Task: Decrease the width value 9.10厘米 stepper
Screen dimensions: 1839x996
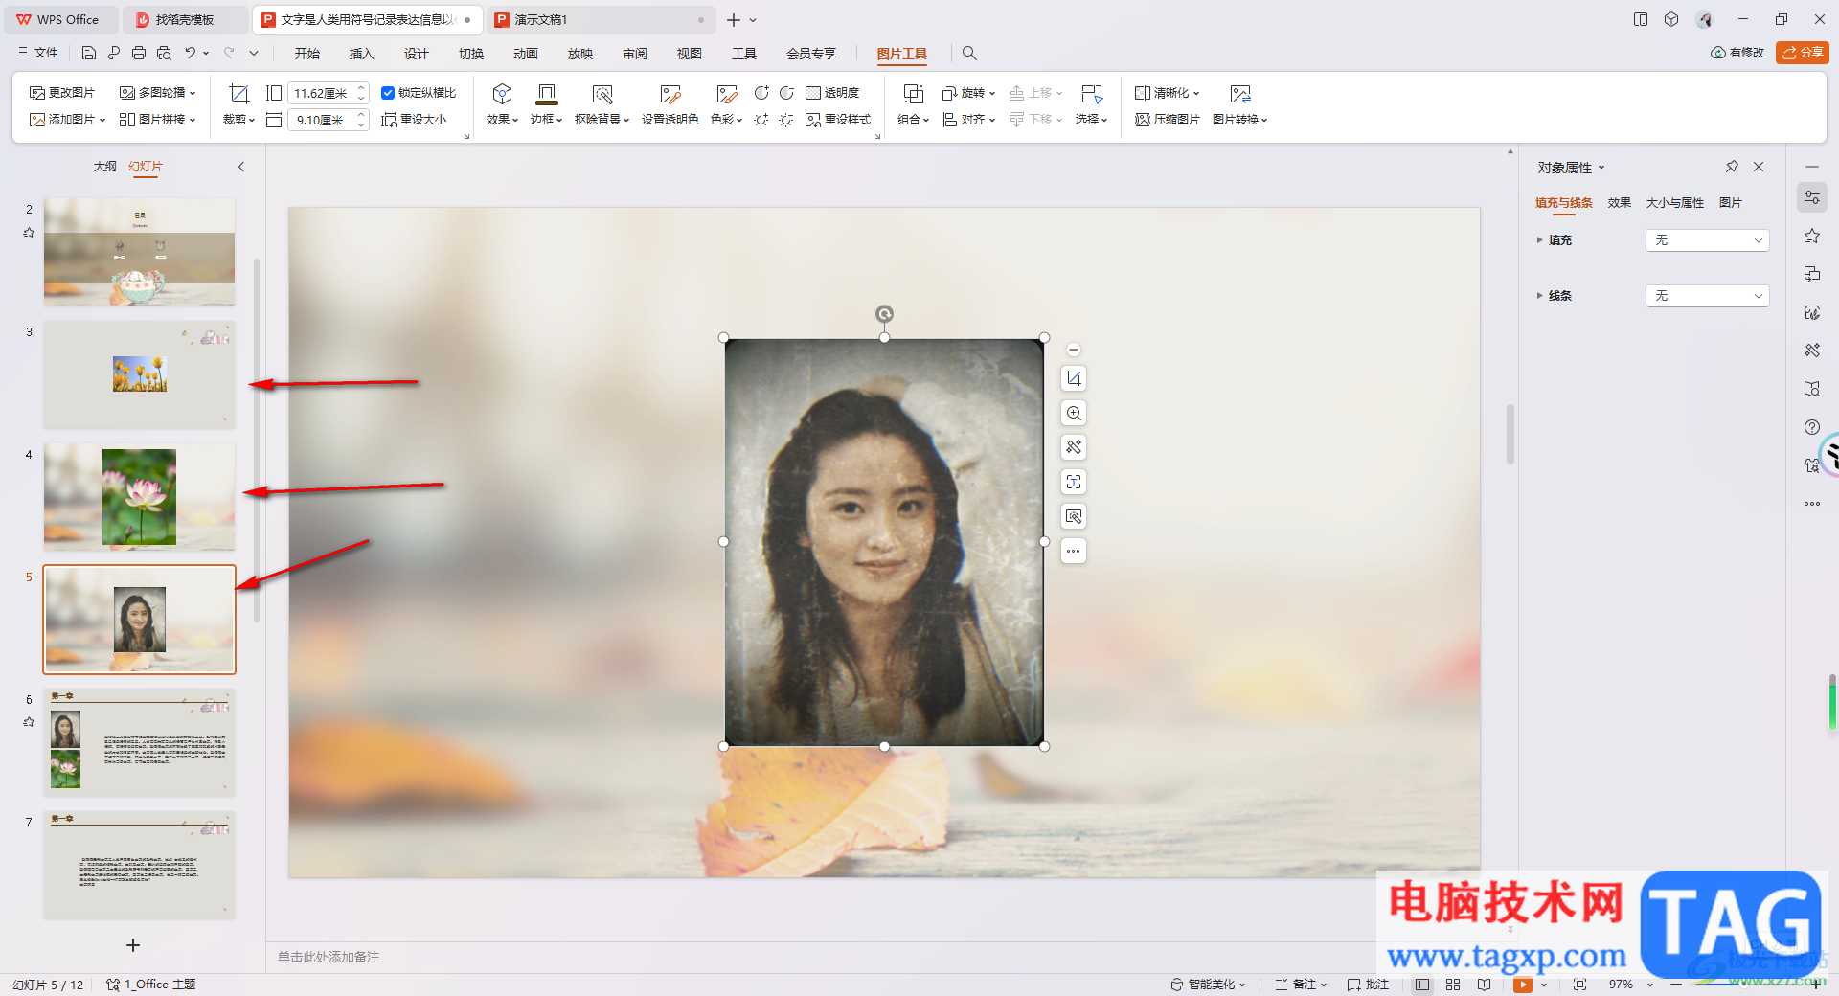Action: (361, 125)
